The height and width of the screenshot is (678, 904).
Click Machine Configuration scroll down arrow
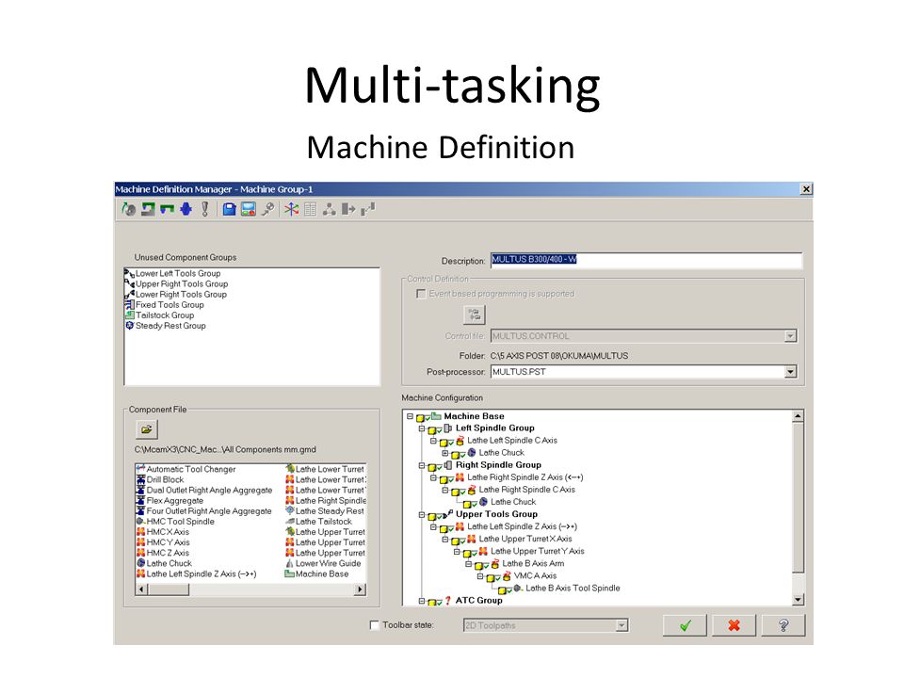[x=798, y=600]
